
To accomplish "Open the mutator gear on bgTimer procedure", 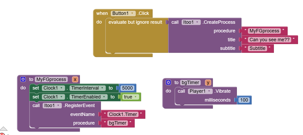I will (x=168, y=83).
